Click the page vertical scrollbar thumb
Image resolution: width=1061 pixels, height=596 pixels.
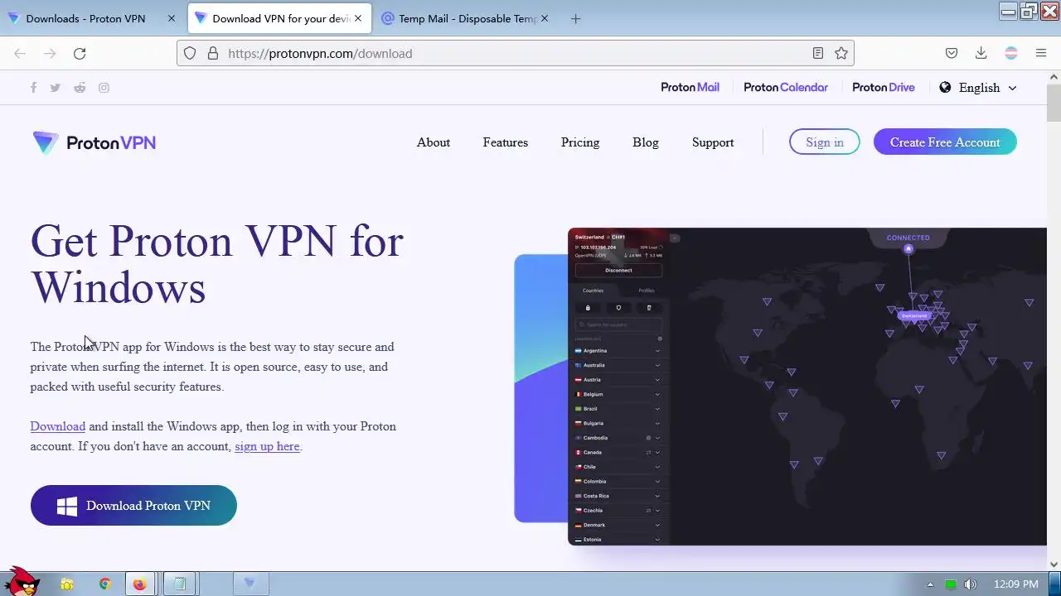1054,103
